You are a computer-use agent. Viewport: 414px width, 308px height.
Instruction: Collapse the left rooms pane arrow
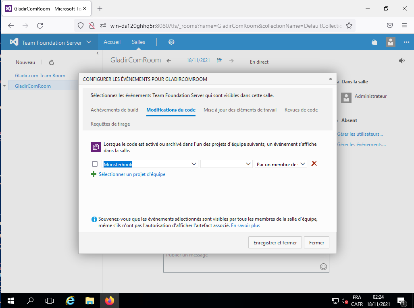[x=98, y=53]
